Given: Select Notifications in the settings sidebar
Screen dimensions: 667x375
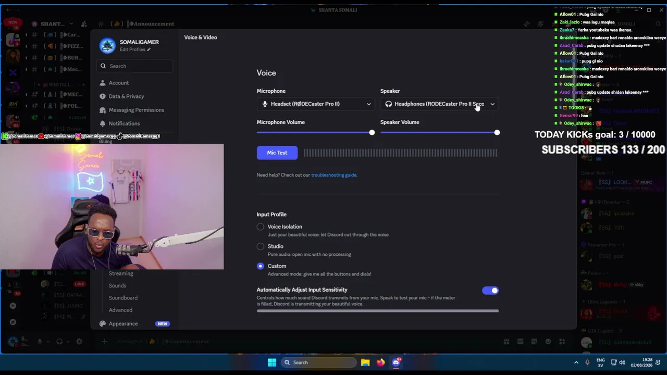Looking at the screenshot, I should 124,123.
